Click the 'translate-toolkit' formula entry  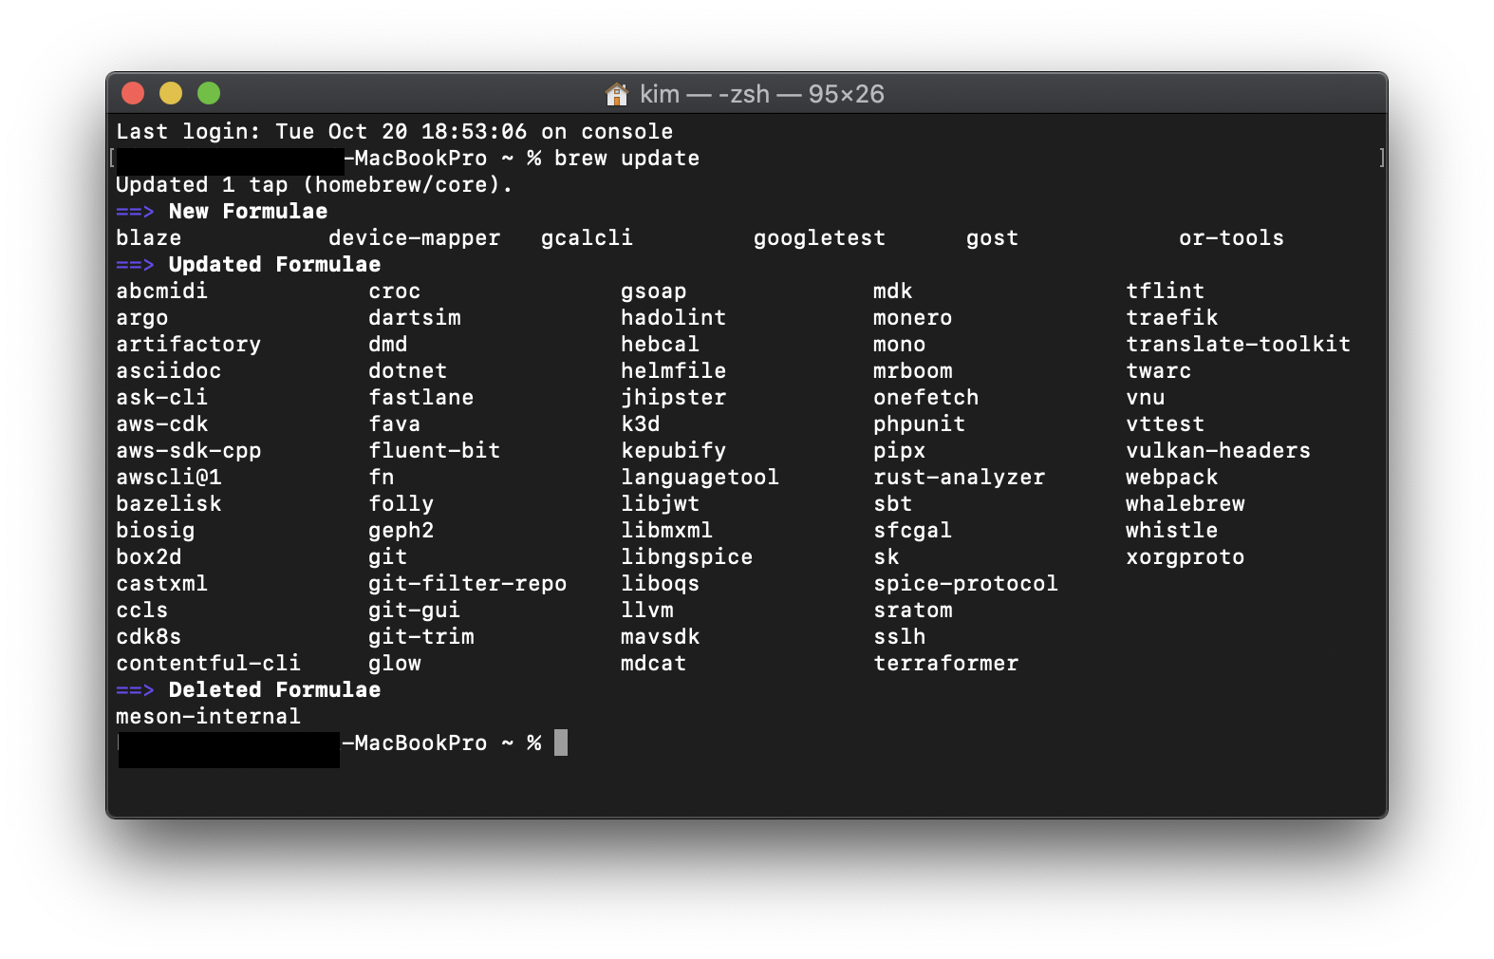coord(1238,345)
